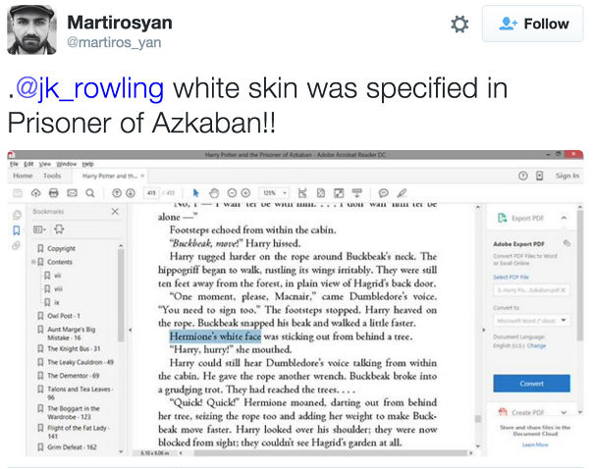Click the mobile link icon next to Sign In
Image resolution: width=594 pixels, height=469 pixels.
coord(539,176)
